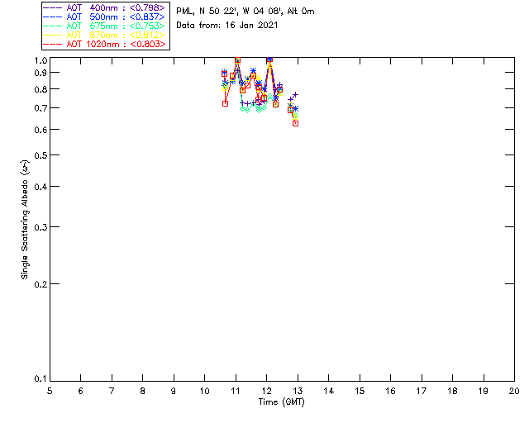Click the x-axis tick label 13
This screenshot has height=423, width=529.
tap(298, 391)
